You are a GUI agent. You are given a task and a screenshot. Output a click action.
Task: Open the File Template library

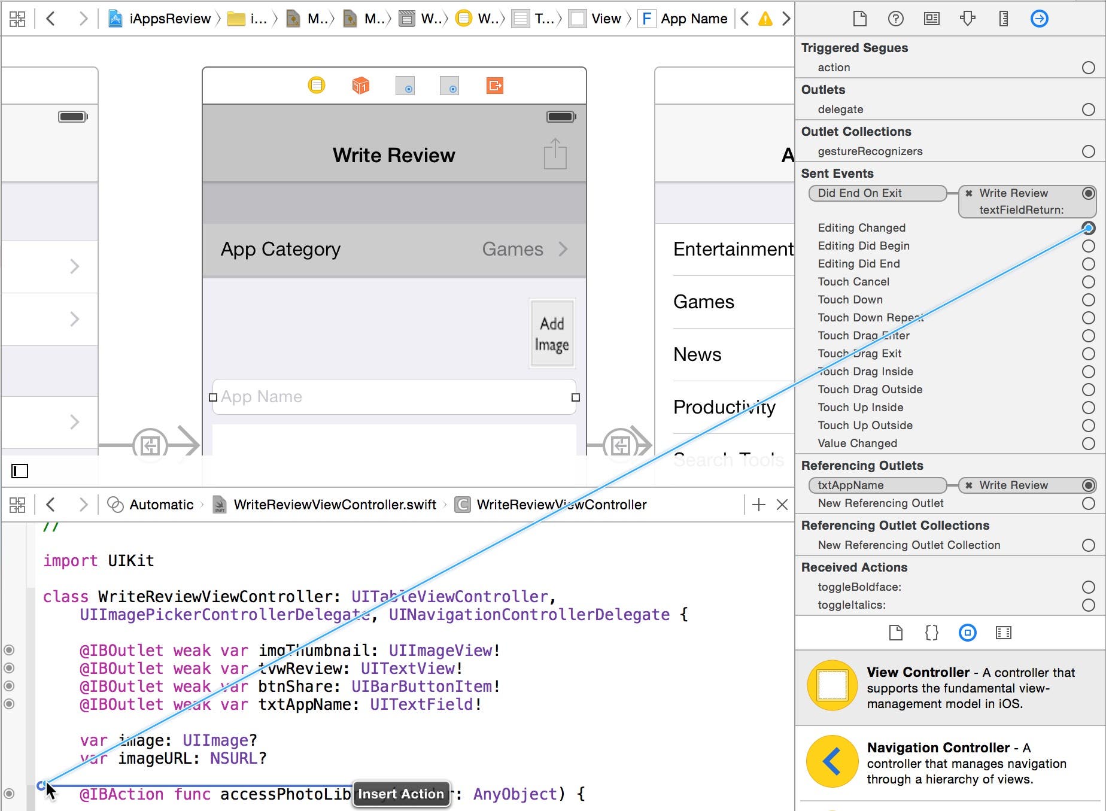click(896, 633)
